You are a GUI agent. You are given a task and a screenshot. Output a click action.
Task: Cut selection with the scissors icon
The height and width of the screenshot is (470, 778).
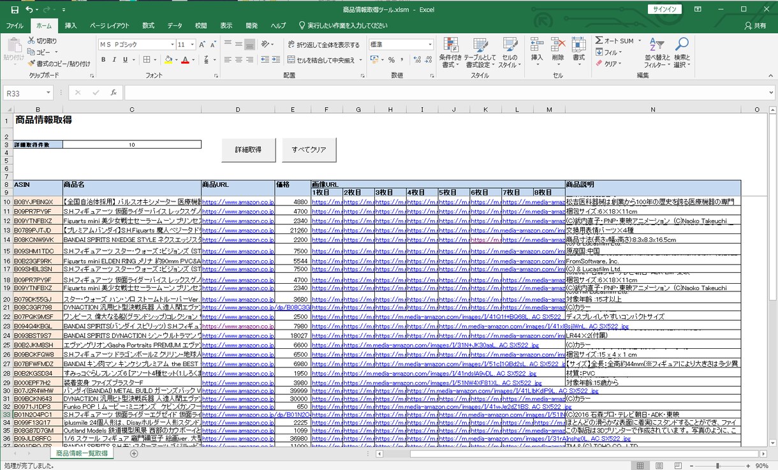point(31,41)
